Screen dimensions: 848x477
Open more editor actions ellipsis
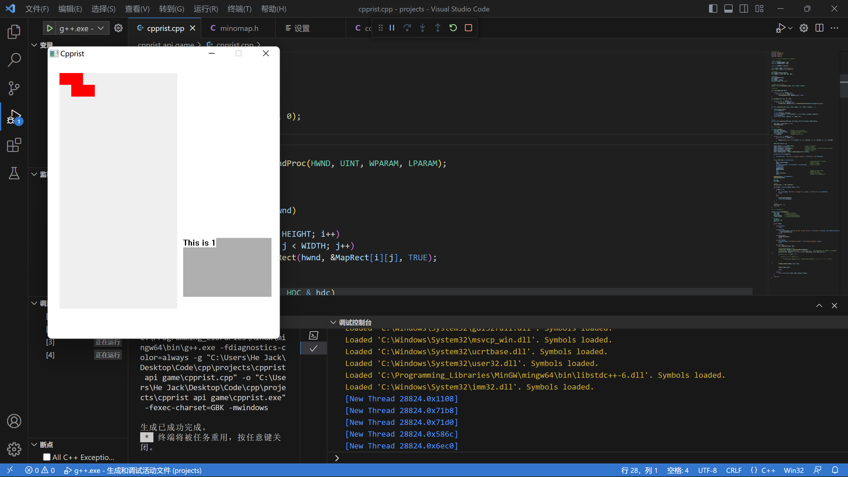pyautogui.click(x=834, y=28)
